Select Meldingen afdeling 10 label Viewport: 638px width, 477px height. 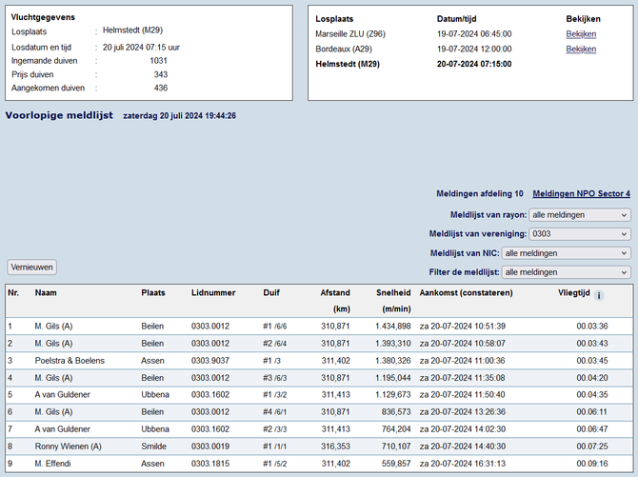(480, 193)
